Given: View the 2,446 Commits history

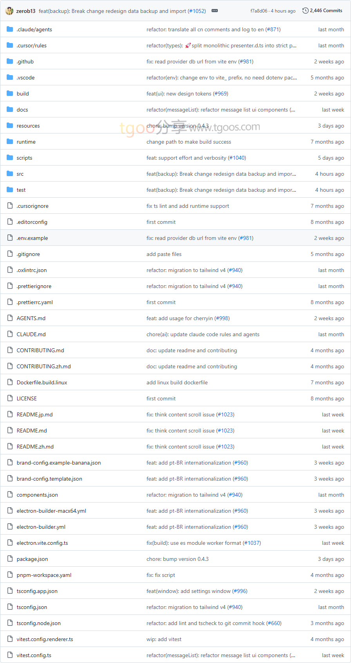Looking at the screenshot, I should (326, 11).
